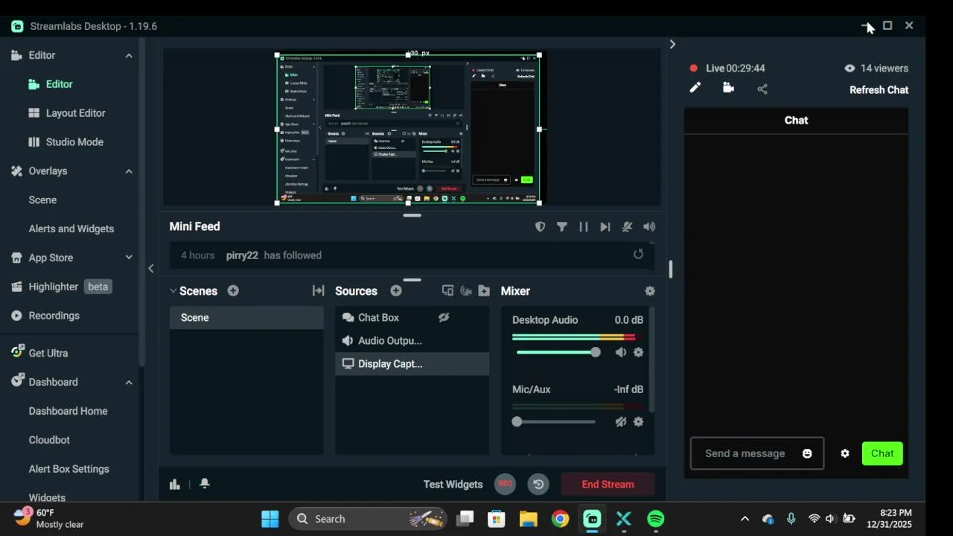Open Spotify from the taskbar
Screen dimensions: 953x536
click(656, 519)
